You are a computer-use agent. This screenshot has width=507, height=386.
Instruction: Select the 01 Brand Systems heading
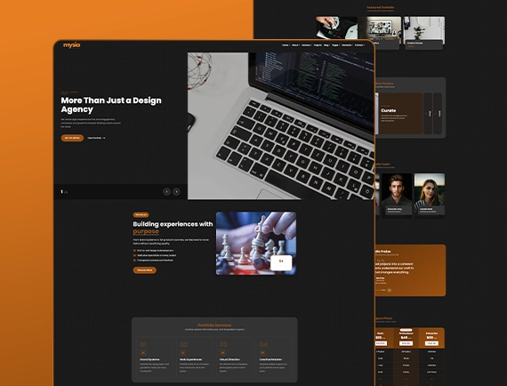tap(149, 359)
